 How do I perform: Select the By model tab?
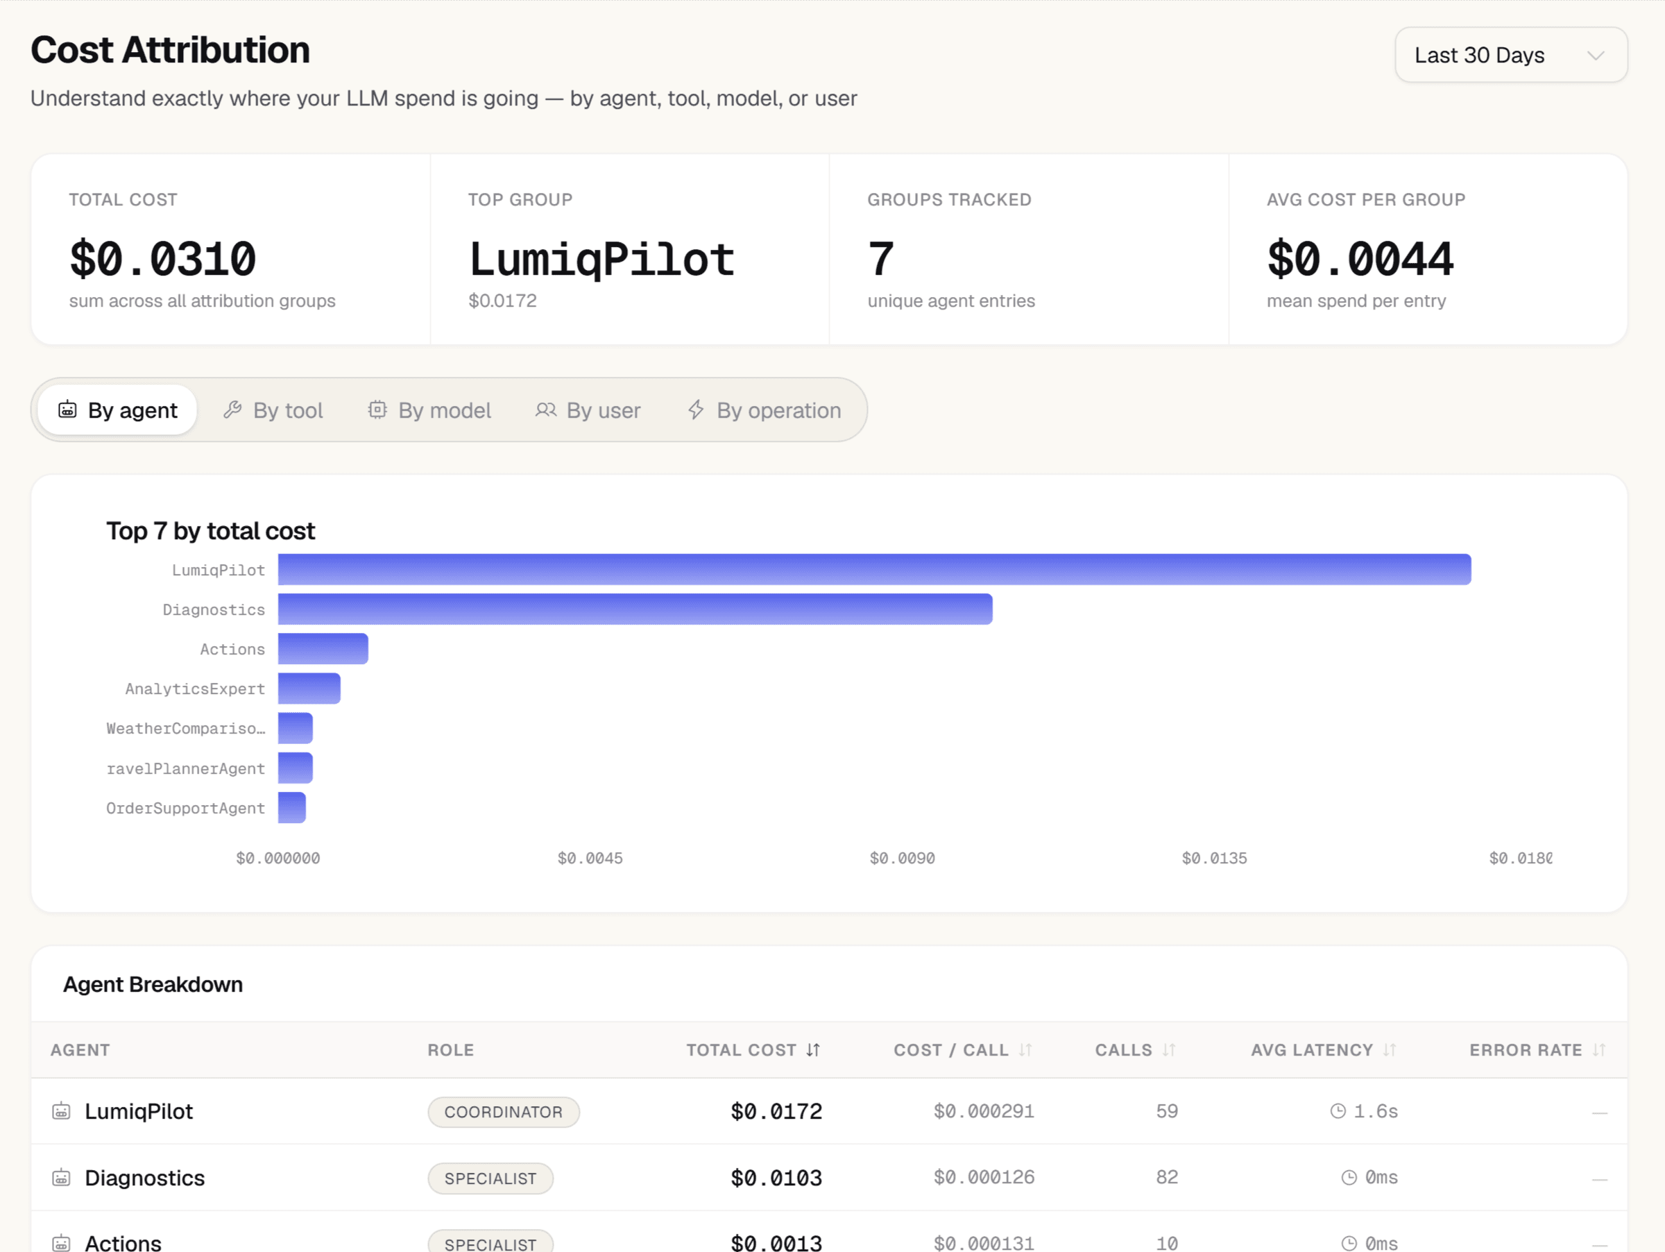tap(430, 410)
